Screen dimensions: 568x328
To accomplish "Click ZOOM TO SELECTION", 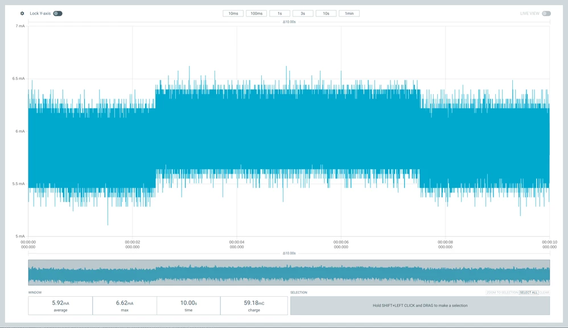I will (503, 293).
